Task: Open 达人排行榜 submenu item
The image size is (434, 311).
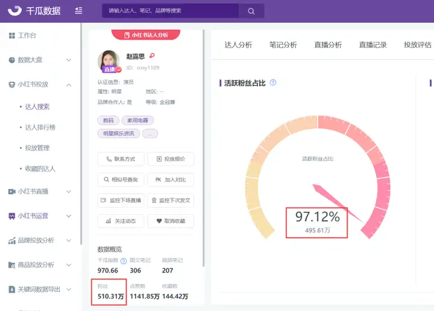Action: click(40, 127)
